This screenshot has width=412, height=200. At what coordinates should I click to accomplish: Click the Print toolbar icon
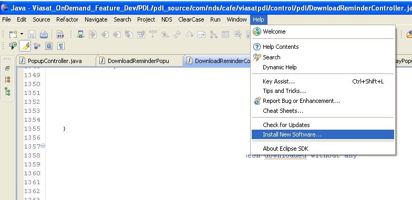tap(44, 35)
